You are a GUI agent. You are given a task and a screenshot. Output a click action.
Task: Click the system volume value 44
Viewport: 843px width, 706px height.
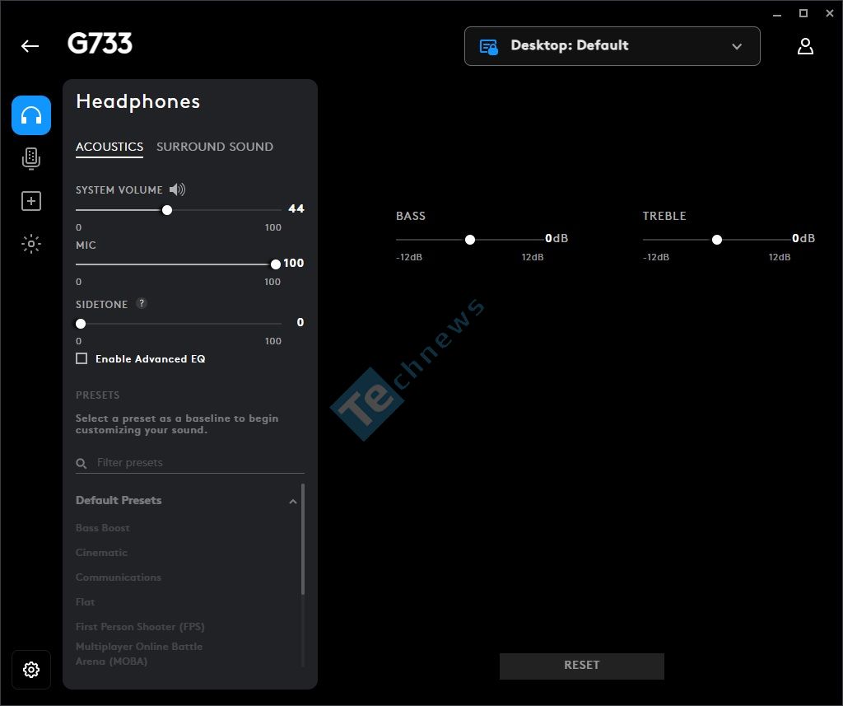point(296,208)
